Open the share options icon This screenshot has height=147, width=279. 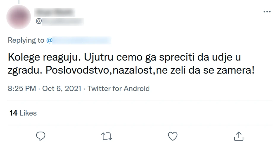[x=239, y=136]
